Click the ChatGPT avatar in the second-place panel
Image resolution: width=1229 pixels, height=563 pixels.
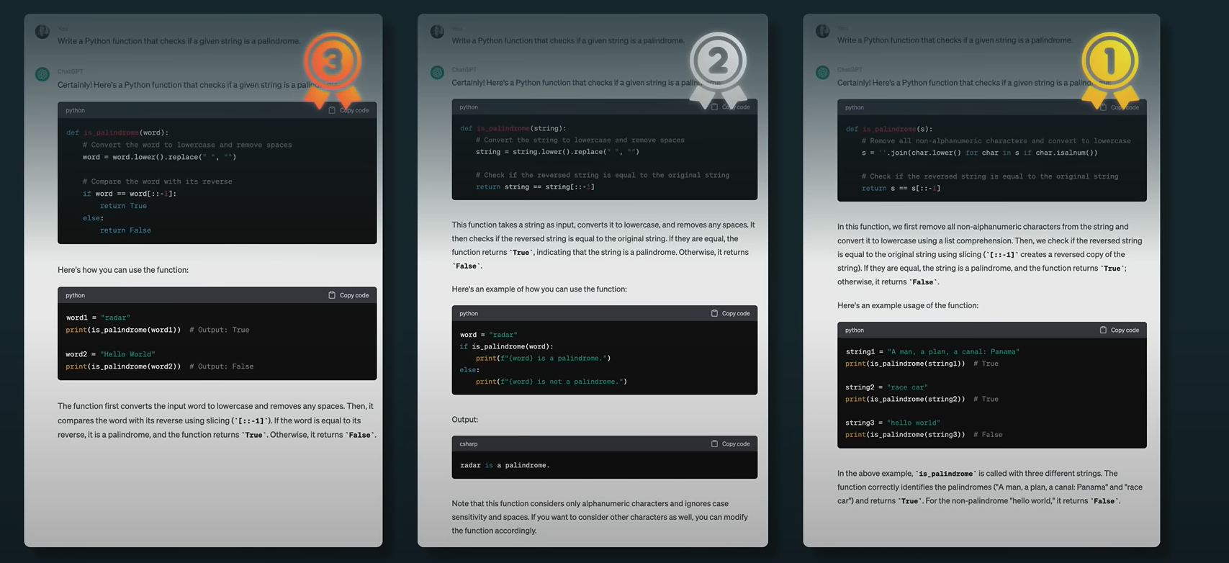[437, 73]
